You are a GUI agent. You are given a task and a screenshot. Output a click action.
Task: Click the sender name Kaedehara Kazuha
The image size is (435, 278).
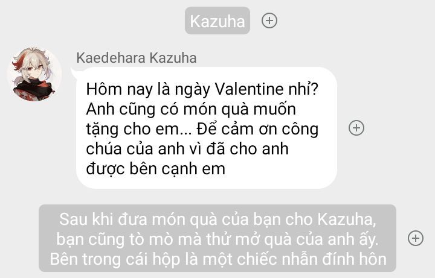[137, 58]
